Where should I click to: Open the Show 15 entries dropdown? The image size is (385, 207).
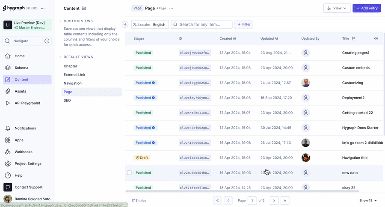click(x=368, y=200)
